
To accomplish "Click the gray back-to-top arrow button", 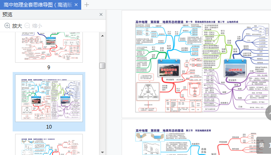I will pos(269,113).
